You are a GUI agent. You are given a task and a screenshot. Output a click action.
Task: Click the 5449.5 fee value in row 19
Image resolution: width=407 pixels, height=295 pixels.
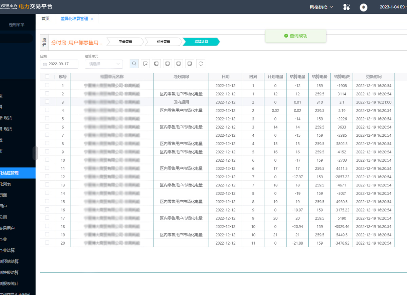pos(342,235)
